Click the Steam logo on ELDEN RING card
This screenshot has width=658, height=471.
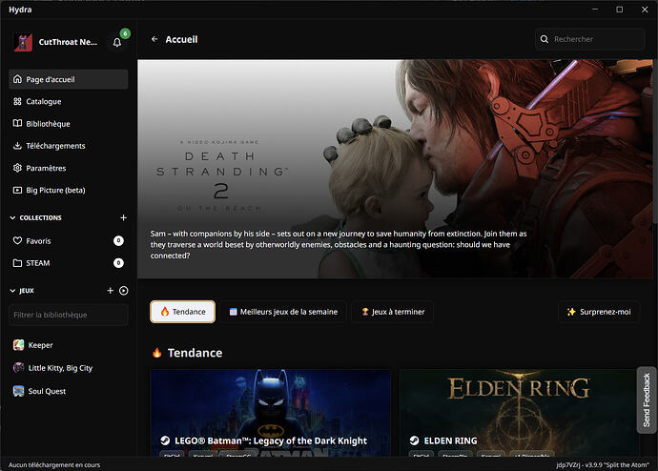tap(414, 440)
